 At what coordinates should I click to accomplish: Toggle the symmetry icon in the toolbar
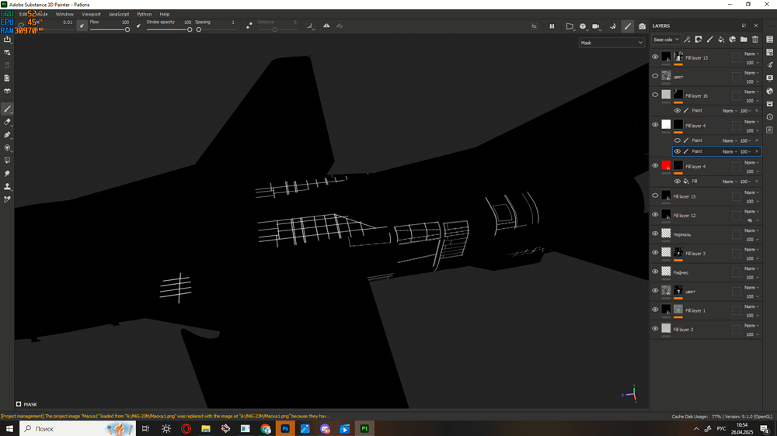[326, 26]
